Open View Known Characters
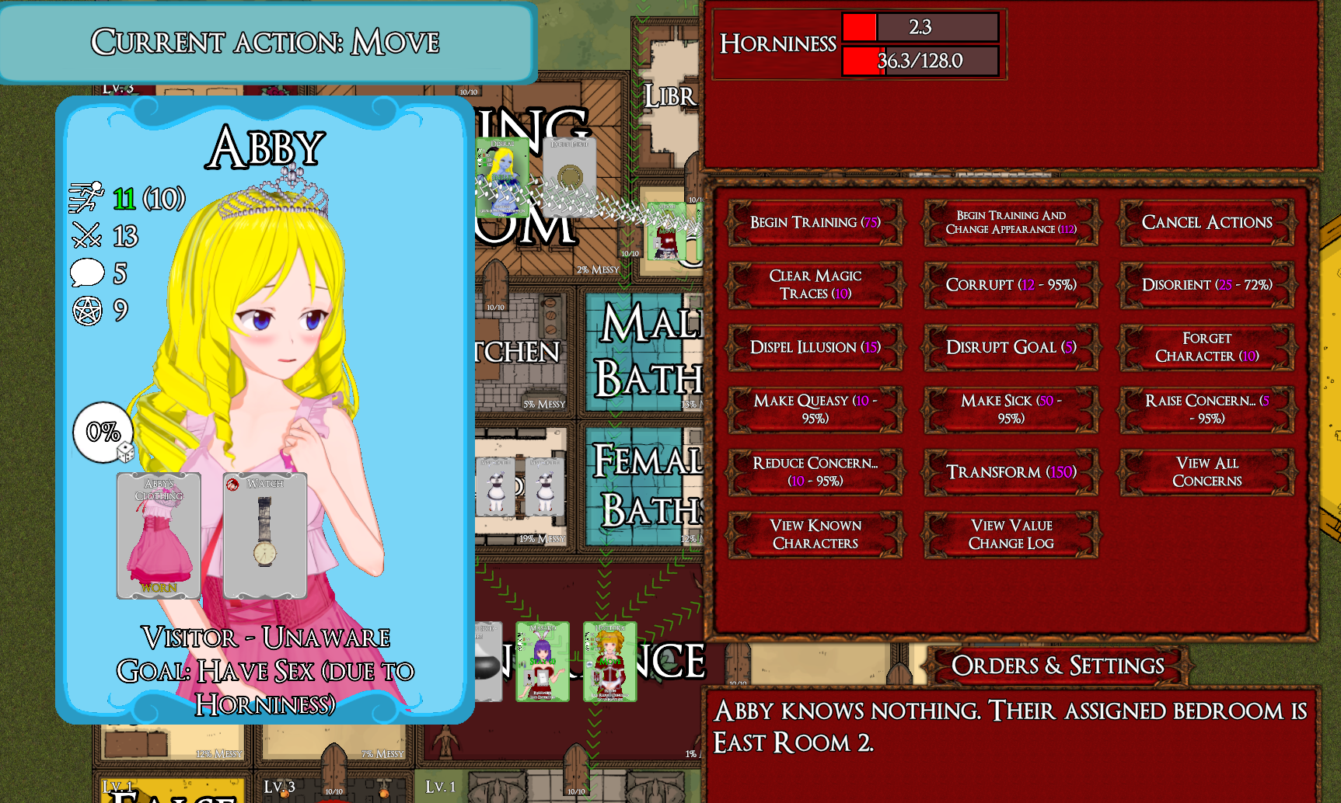Screen dimensions: 1341x803 pos(815,534)
